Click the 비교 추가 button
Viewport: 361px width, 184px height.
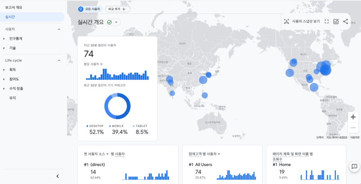[x=118, y=9]
